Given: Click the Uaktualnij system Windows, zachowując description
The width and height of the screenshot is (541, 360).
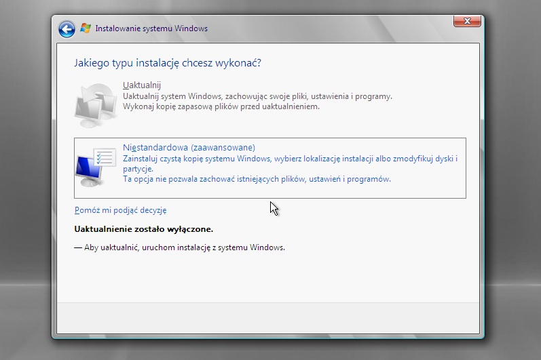Looking at the screenshot, I should point(257,96).
